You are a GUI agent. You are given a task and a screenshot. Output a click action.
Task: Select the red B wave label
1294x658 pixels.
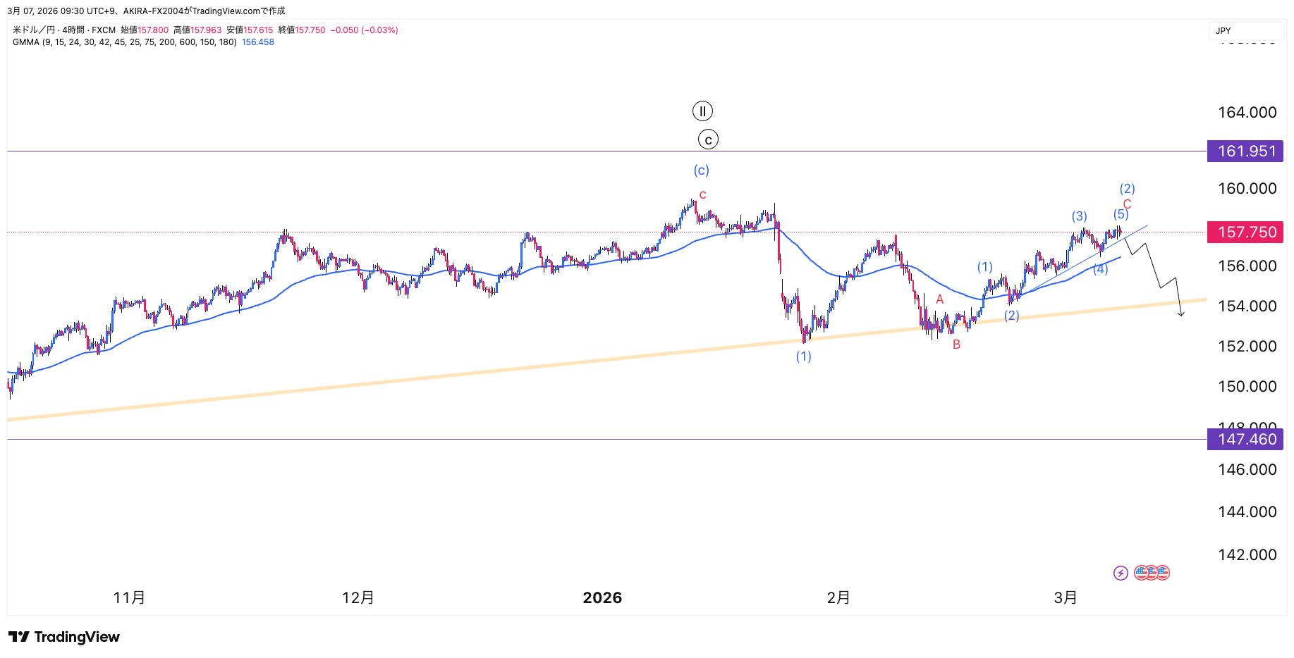(x=956, y=344)
